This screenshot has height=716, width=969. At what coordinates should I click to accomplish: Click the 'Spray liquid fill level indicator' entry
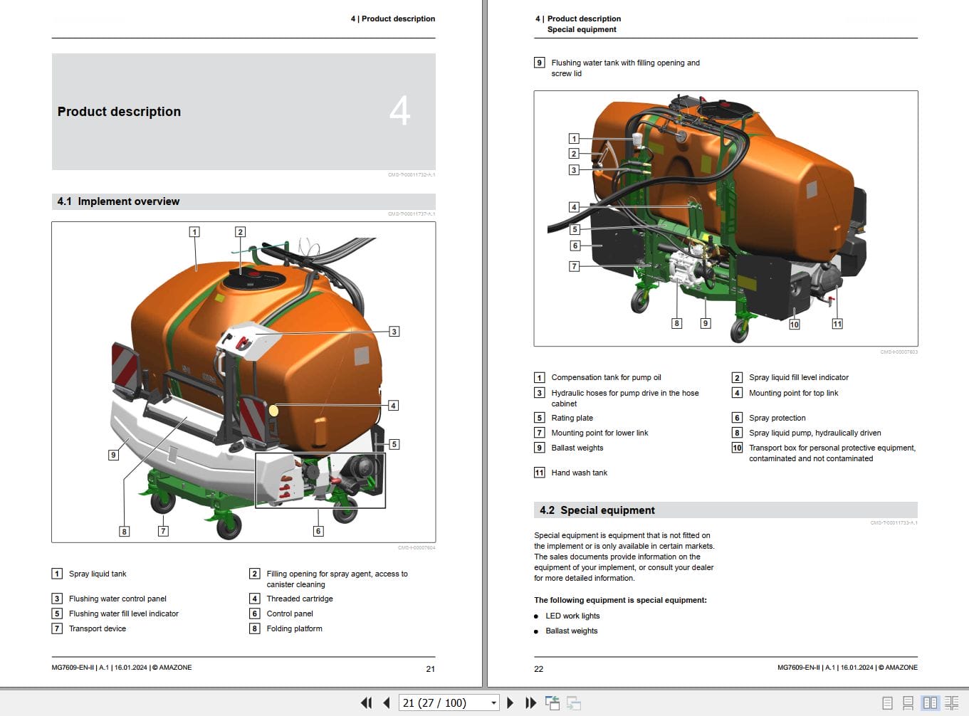(x=799, y=377)
